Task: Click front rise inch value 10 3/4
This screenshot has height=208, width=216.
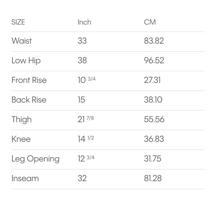Action: [x=87, y=80]
